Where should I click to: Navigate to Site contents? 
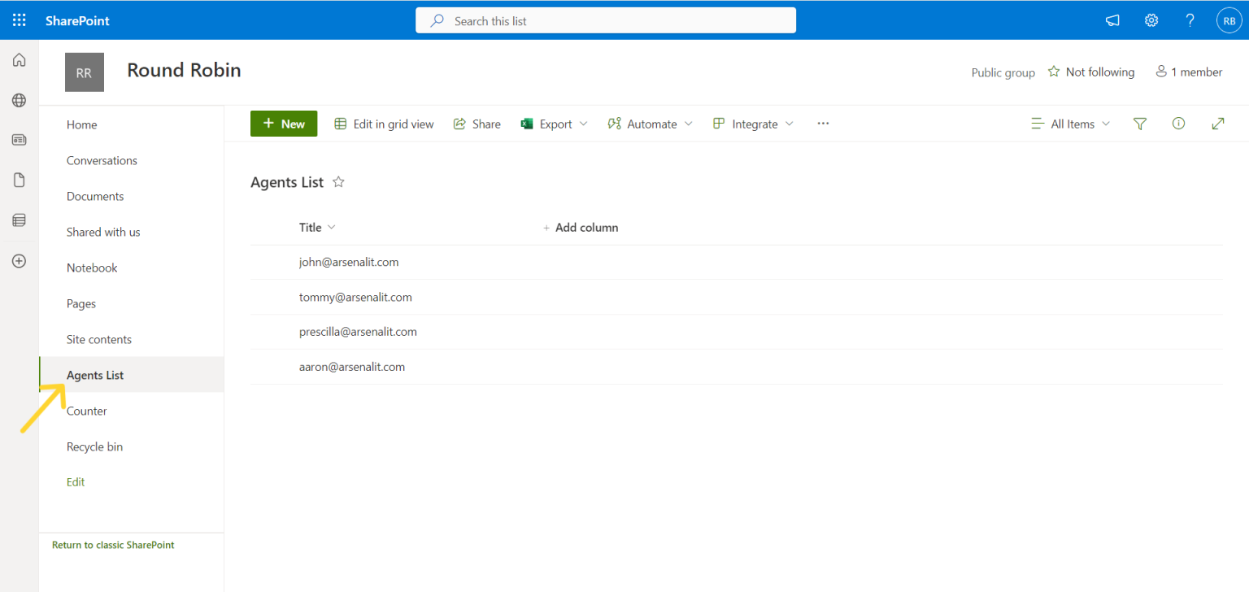click(99, 339)
